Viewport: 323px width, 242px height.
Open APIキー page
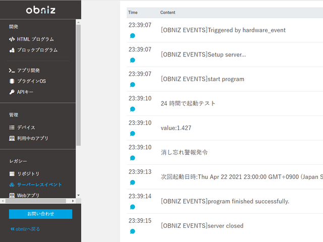click(25, 92)
